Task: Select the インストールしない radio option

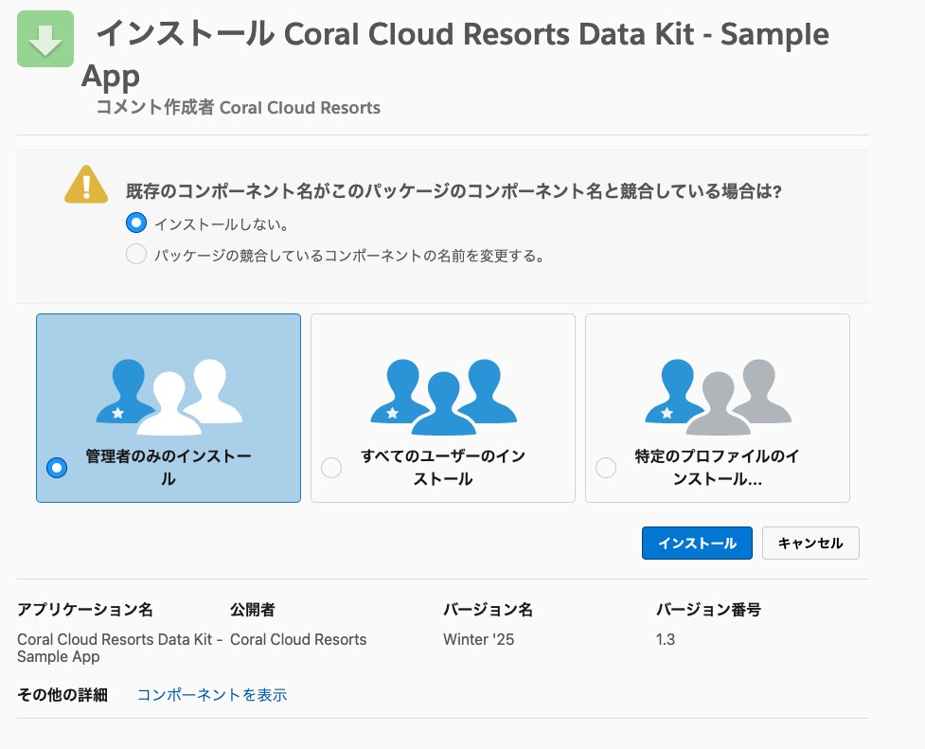Action: point(136,223)
